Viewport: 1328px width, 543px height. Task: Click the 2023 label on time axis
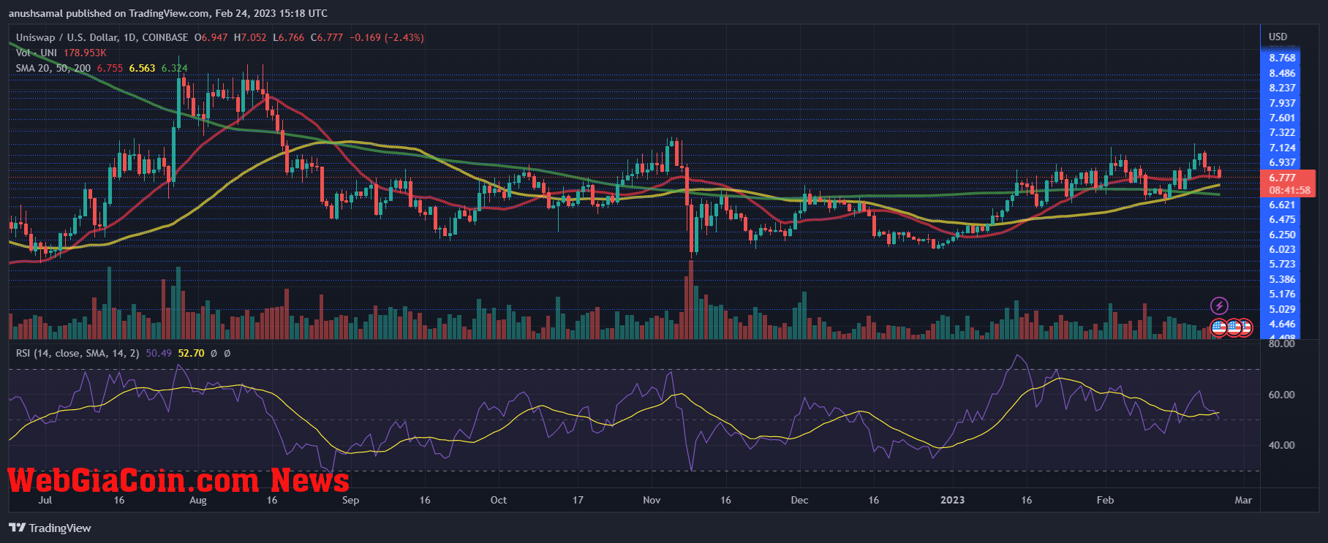coord(952,500)
